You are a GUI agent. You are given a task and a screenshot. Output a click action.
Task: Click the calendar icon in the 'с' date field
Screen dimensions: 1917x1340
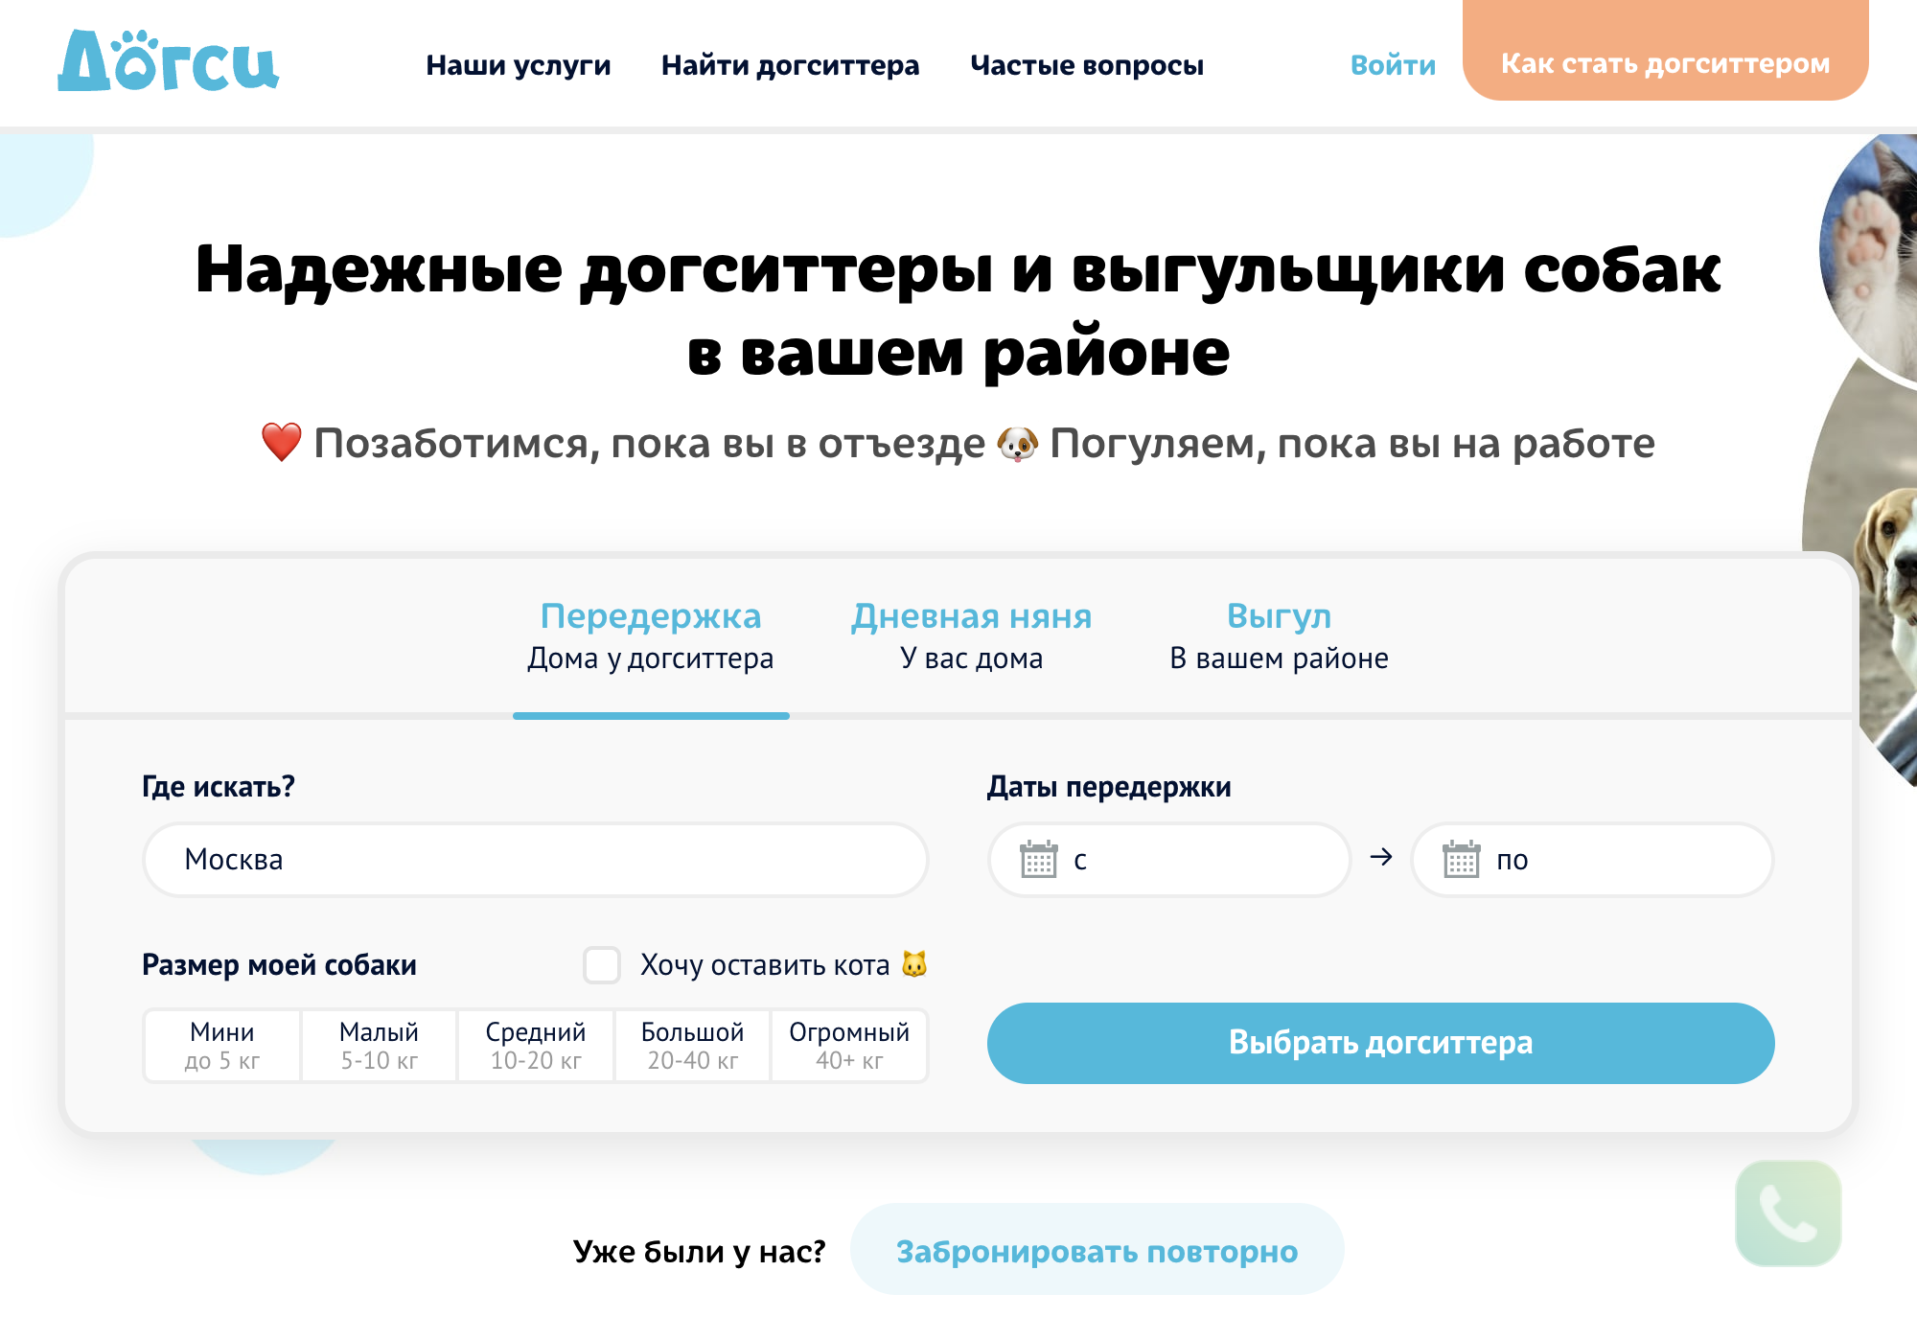tap(1038, 860)
